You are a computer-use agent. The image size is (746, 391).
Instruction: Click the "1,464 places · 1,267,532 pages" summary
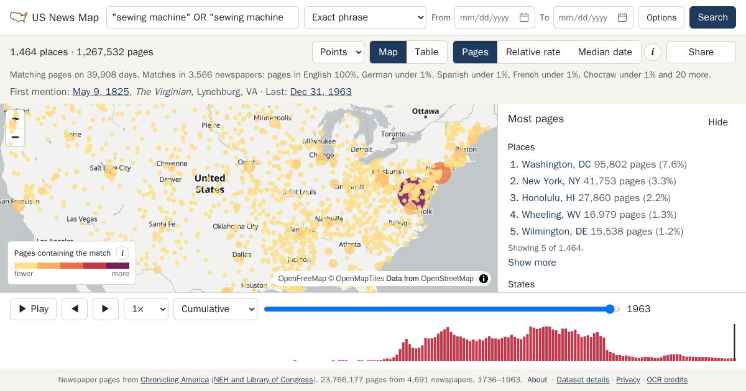point(81,52)
